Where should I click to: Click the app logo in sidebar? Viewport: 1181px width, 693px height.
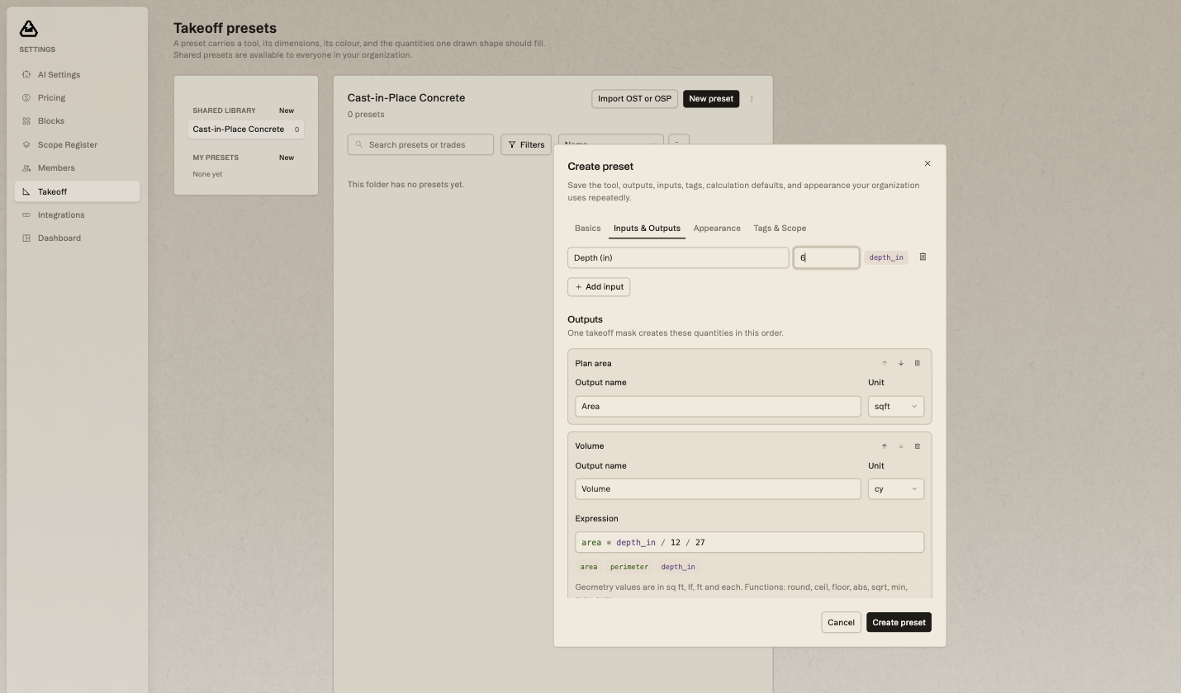click(28, 30)
